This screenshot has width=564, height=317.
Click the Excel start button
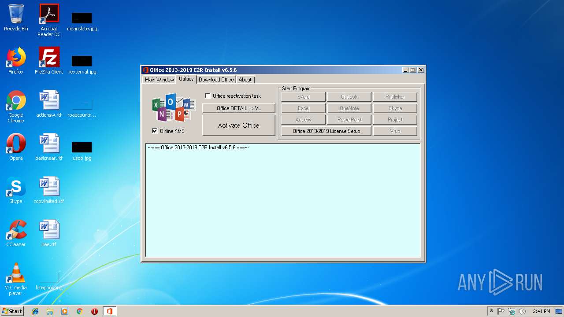coord(304,108)
